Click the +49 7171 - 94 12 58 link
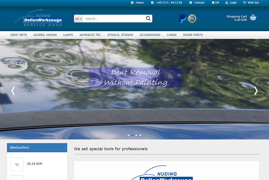 tap(169, 3)
